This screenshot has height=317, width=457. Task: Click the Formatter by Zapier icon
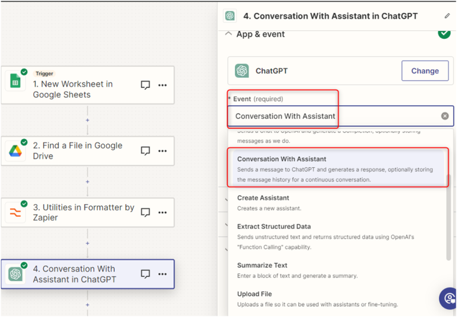[x=15, y=212]
